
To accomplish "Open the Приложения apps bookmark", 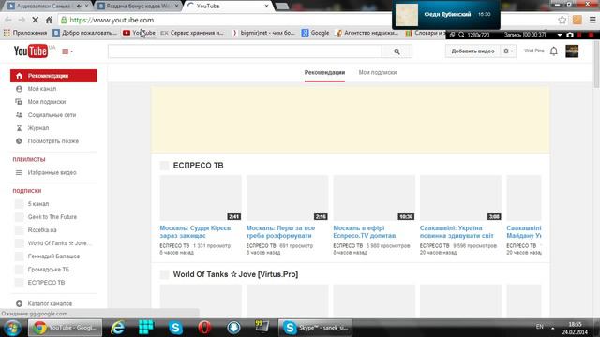I will tap(25, 33).
